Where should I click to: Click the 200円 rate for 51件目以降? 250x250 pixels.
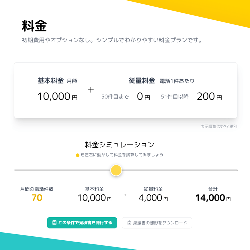[x=209, y=96]
